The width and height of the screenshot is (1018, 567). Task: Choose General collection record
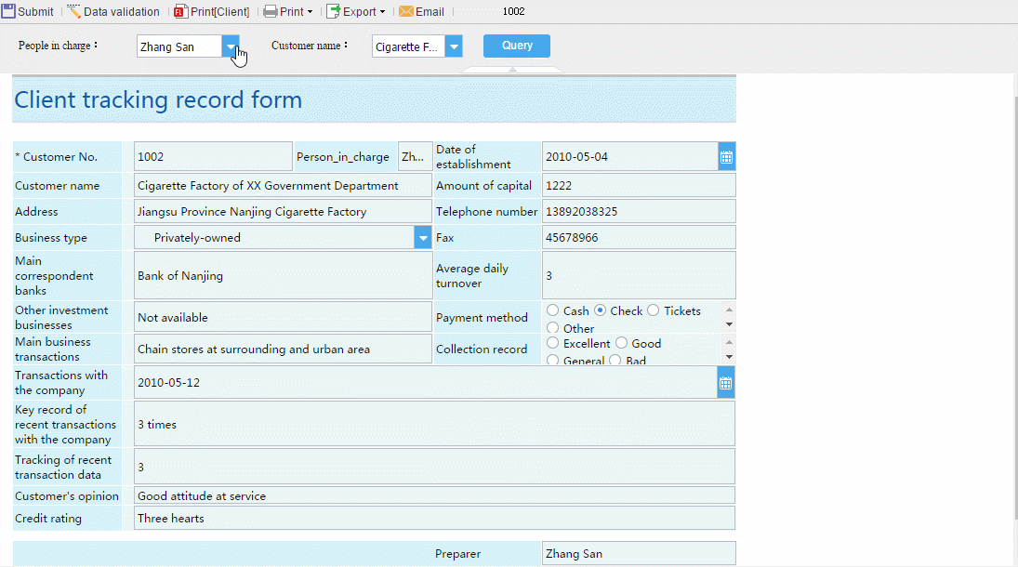(552, 360)
